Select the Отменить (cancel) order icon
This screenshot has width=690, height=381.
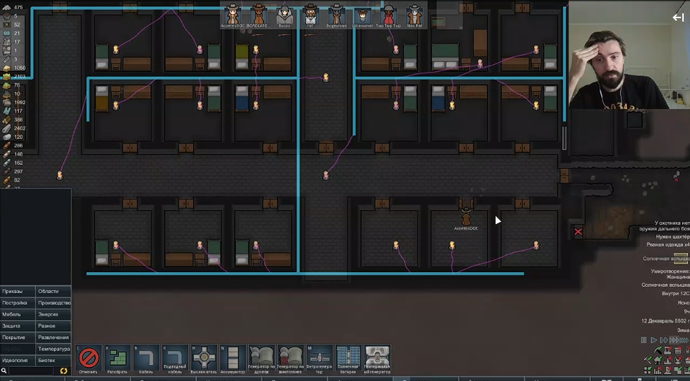click(x=89, y=358)
